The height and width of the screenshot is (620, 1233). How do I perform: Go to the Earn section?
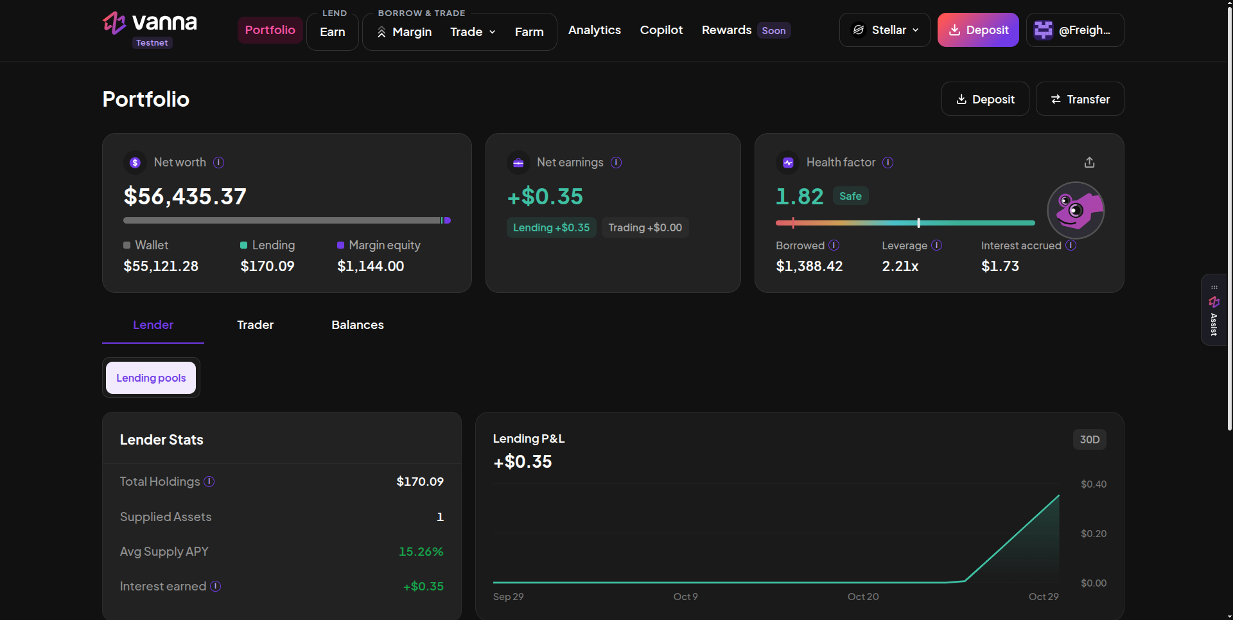(x=333, y=32)
